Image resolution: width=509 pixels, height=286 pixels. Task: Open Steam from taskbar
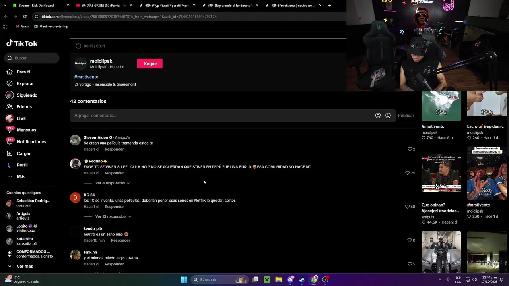302,280
